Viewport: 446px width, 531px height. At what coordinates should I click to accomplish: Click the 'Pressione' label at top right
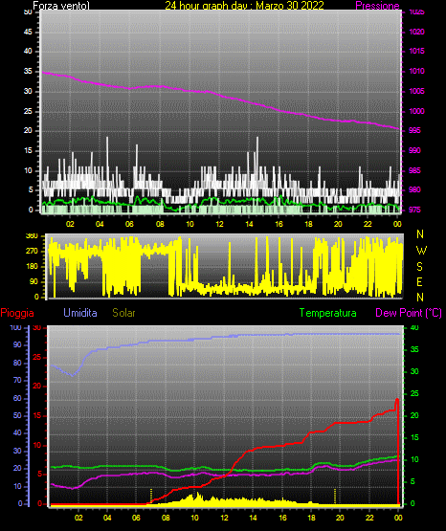[x=377, y=6]
